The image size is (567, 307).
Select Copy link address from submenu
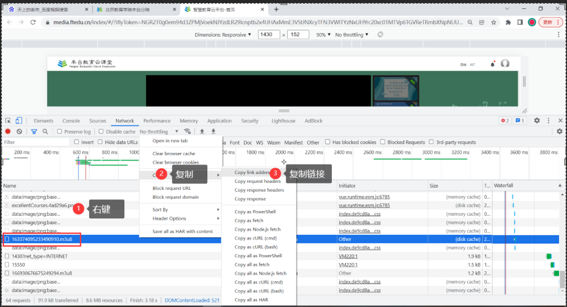[253, 172]
